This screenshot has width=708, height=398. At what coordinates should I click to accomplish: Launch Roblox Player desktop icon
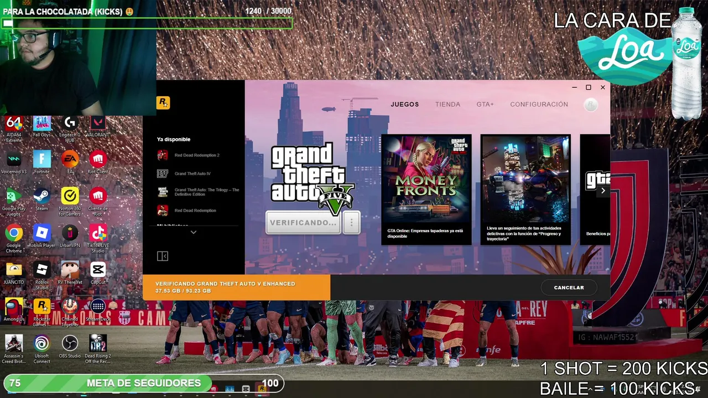42,237
